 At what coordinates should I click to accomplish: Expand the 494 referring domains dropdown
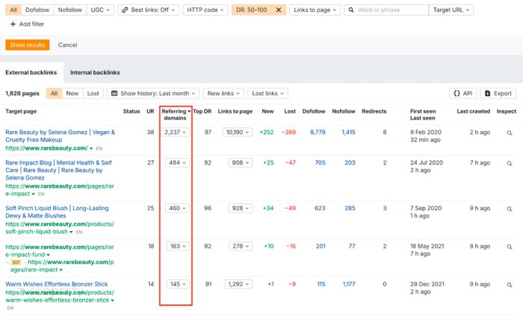coord(177,162)
